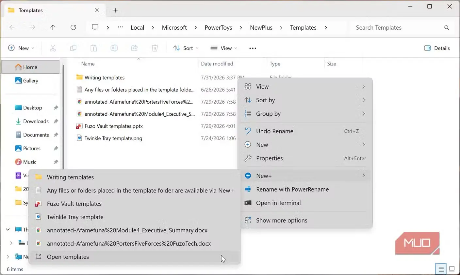
Task: Select Fuzo Vault templates in New+ submenu
Action: pos(135,204)
